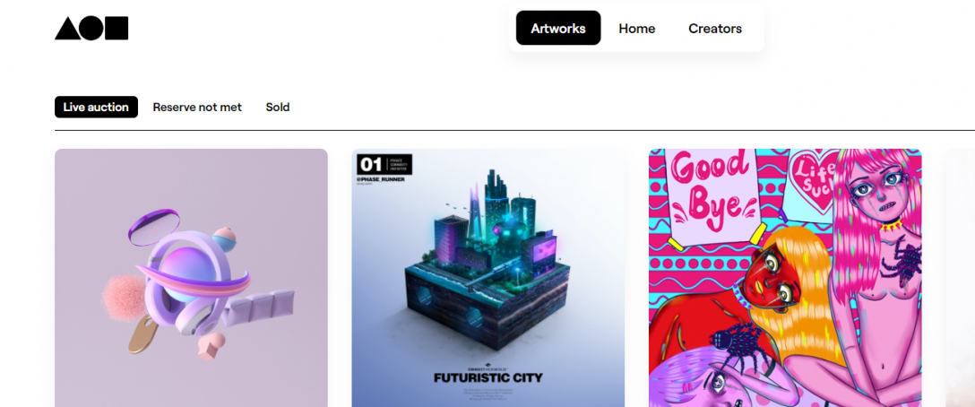Viewport: 975px width, 407px height.
Task: Click the black square in the logo
Action: [x=116, y=29]
